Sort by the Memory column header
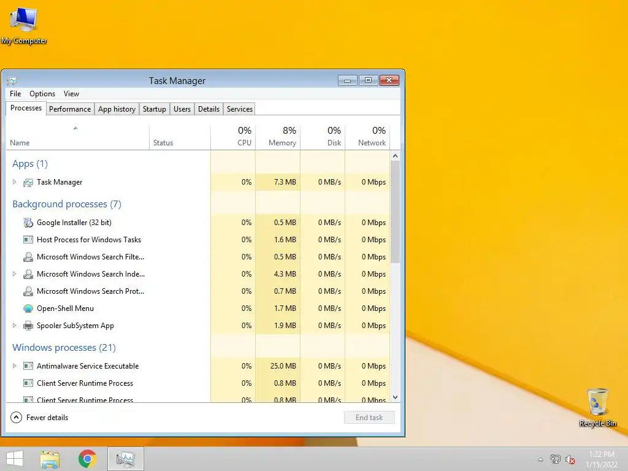628x471 pixels. pyautogui.click(x=278, y=137)
